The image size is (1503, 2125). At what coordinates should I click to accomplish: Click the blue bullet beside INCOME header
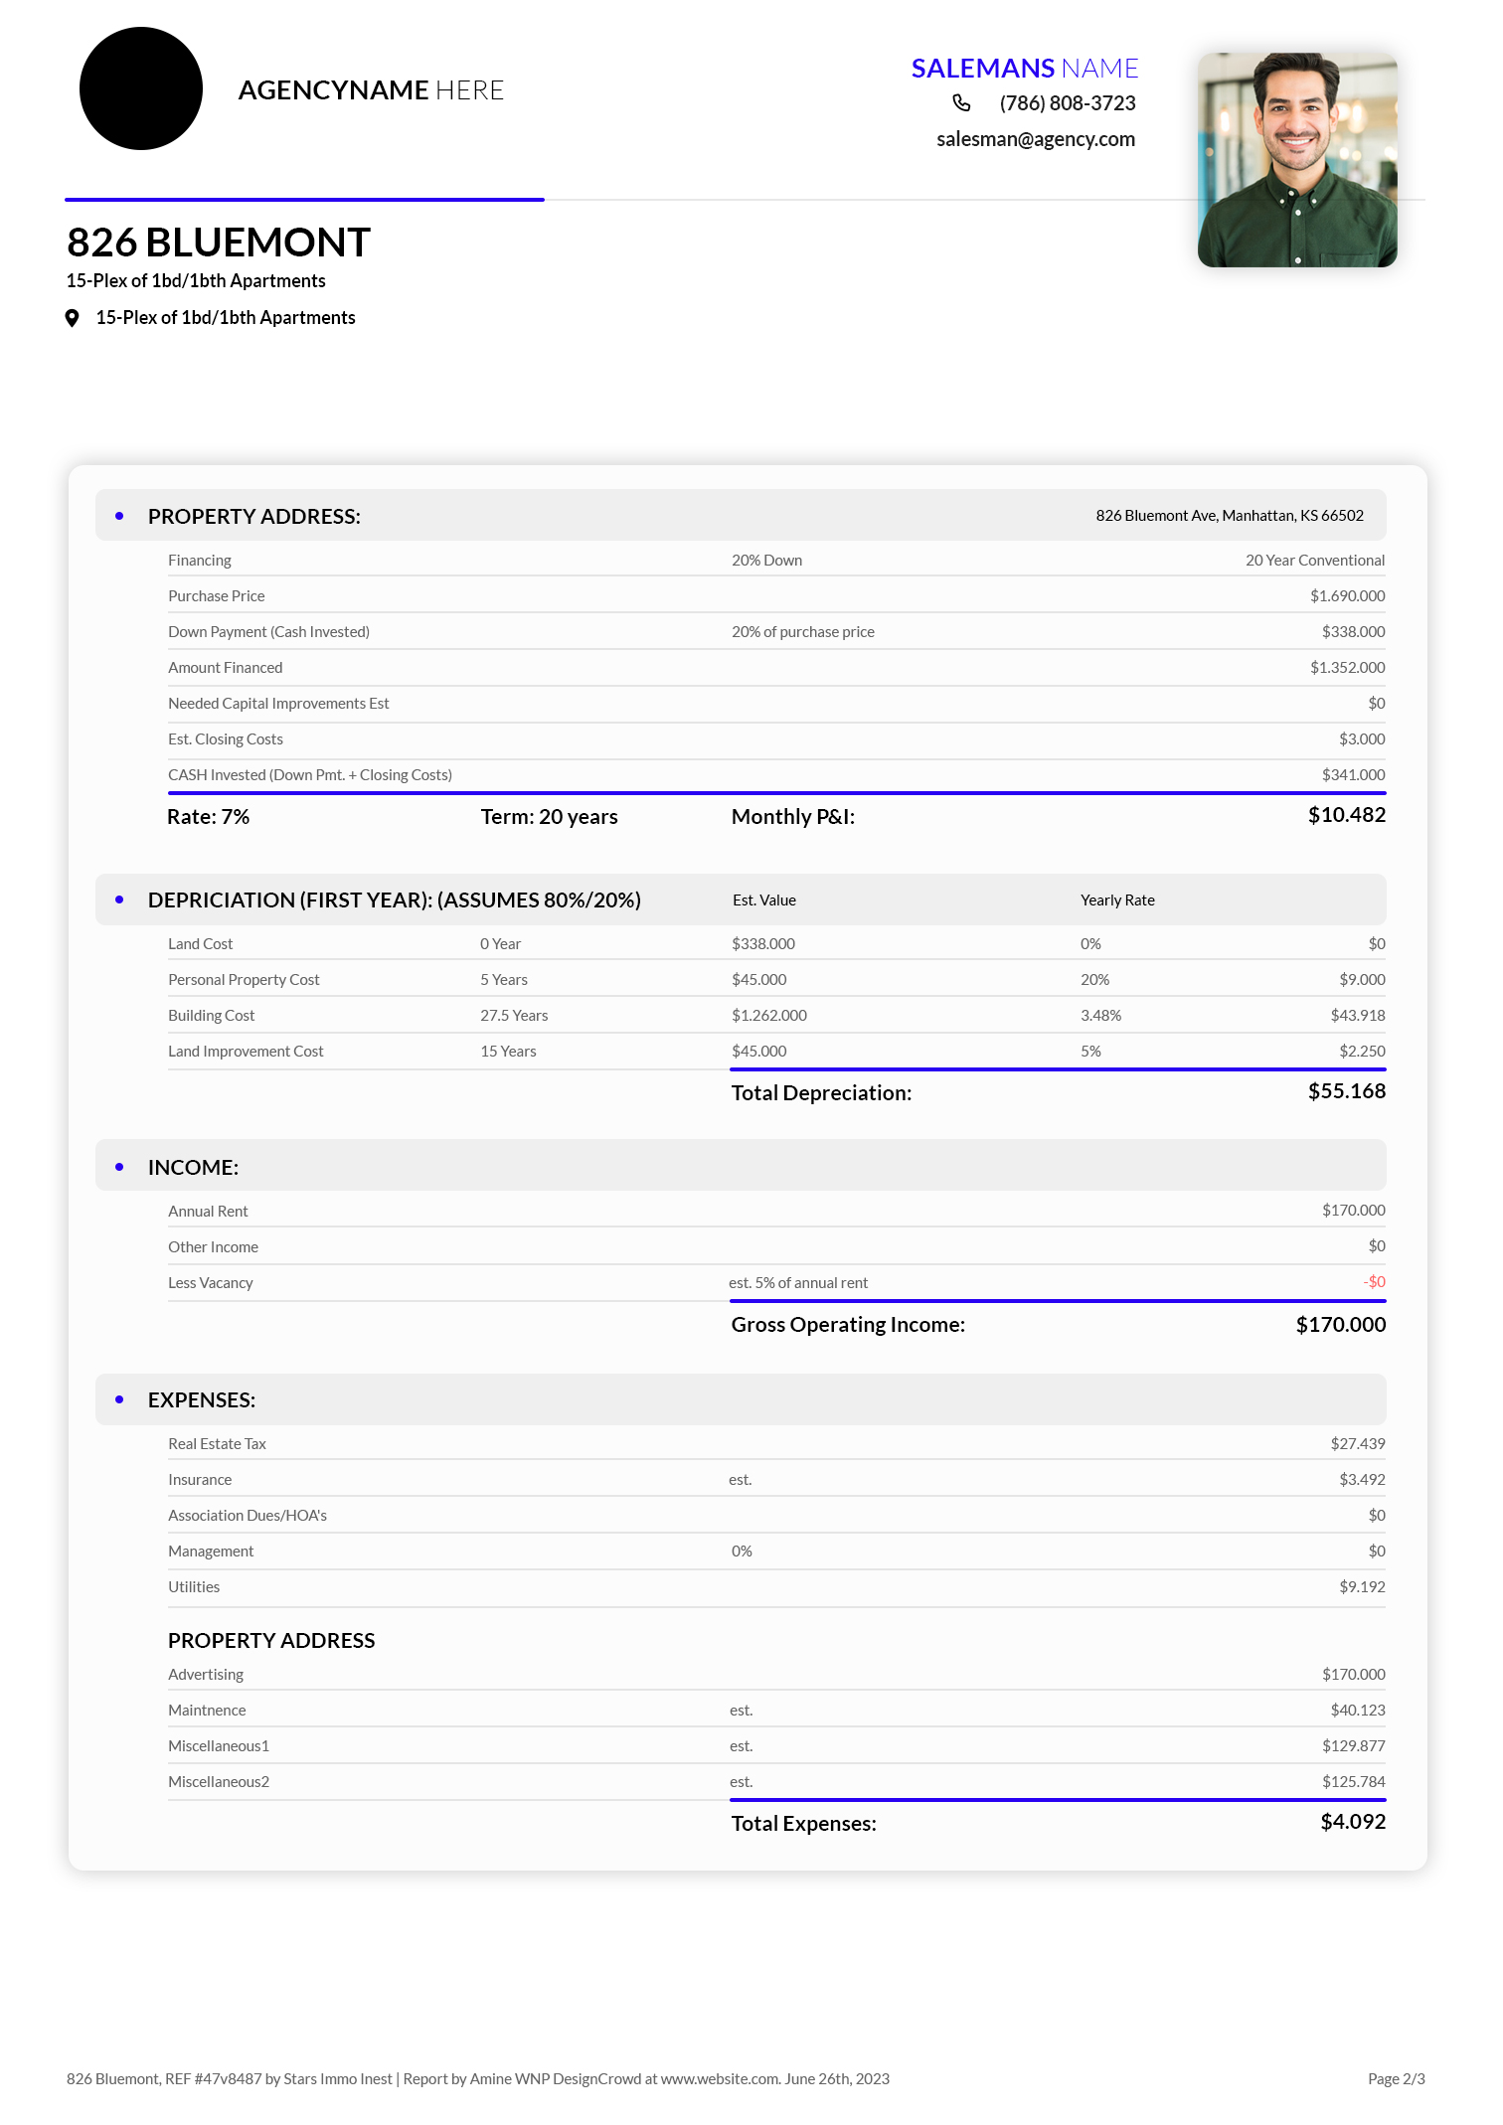120,1167
